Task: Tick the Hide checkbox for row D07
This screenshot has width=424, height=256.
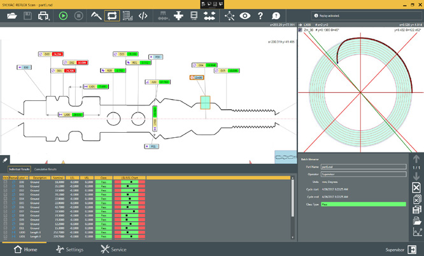Action: [x=6, y=211]
